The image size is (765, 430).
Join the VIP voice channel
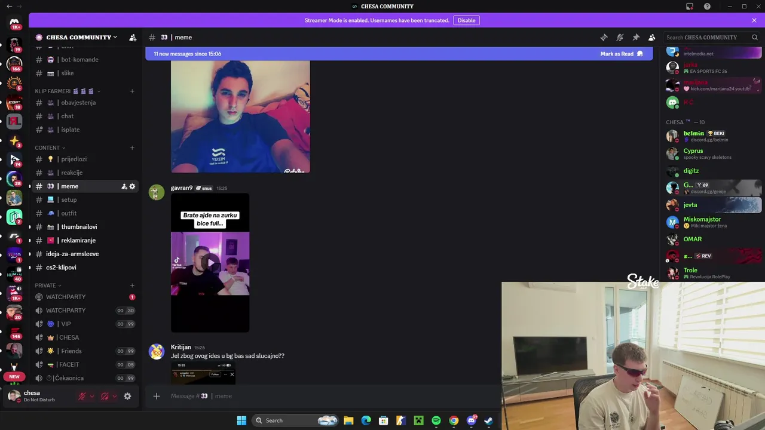[x=84, y=324]
